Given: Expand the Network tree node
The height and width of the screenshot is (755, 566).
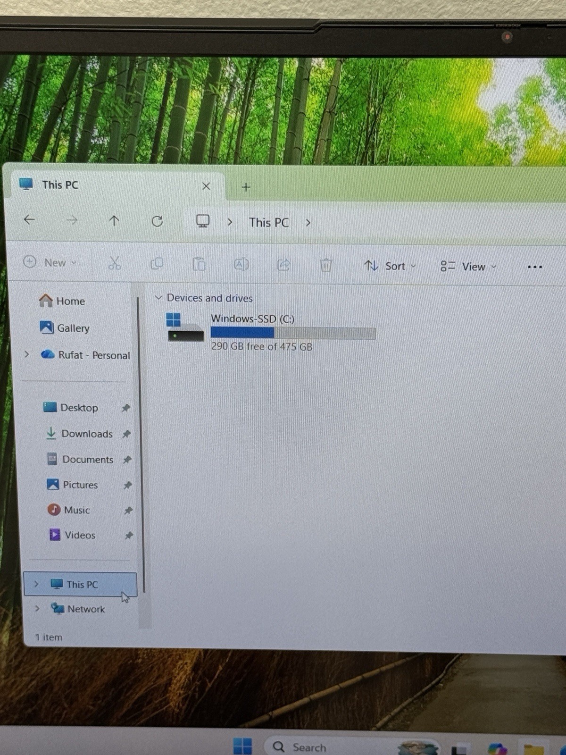Looking at the screenshot, I should coord(37,608).
